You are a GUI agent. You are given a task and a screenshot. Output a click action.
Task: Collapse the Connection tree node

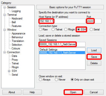(x=5, y=52)
